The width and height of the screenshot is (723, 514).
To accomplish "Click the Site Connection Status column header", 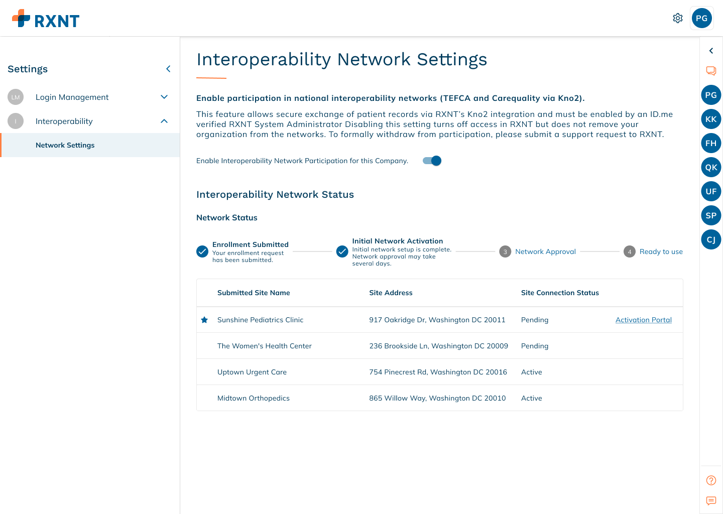I will pos(560,293).
